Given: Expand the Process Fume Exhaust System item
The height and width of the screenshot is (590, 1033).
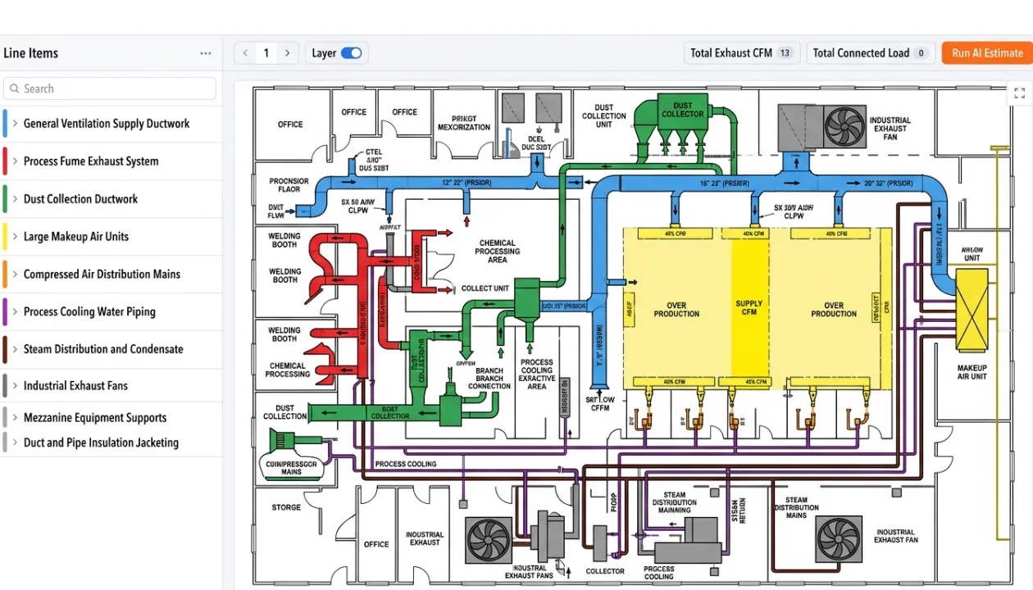Looking at the screenshot, I should coord(15,161).
